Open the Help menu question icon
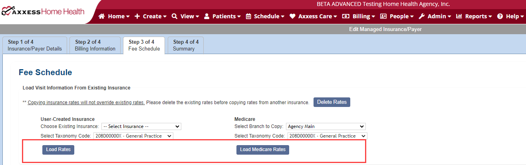526x165 pixels. pyautogui.click(x=500, y=16)
